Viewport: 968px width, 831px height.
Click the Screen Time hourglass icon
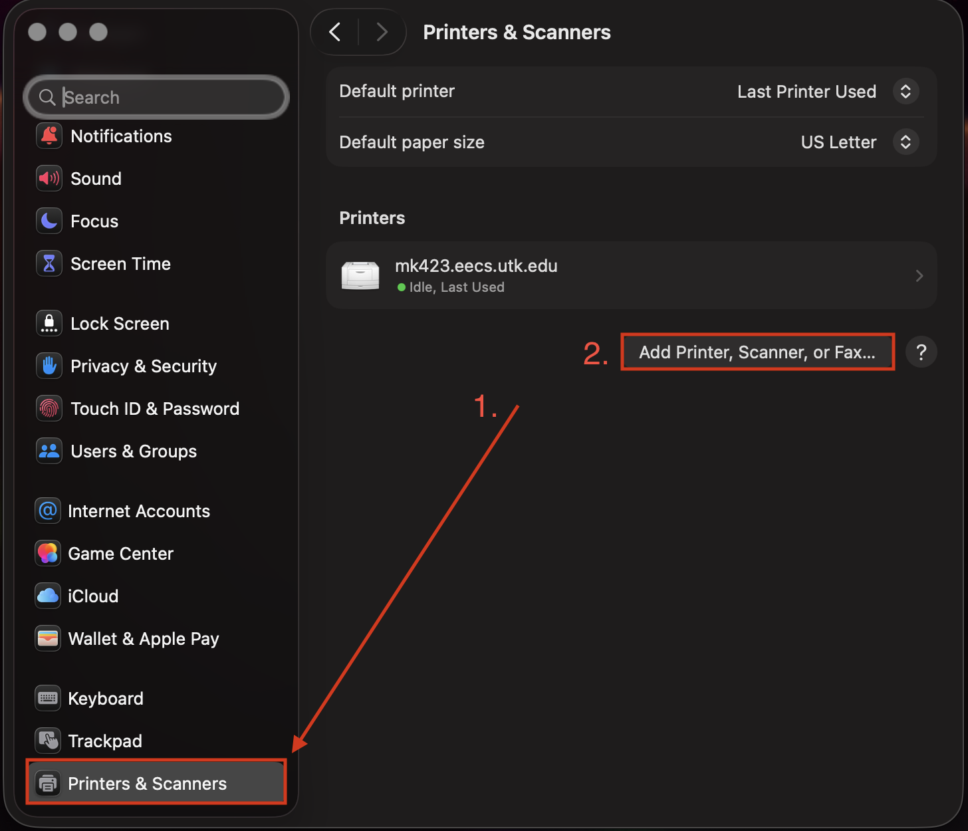coord(49,264)
